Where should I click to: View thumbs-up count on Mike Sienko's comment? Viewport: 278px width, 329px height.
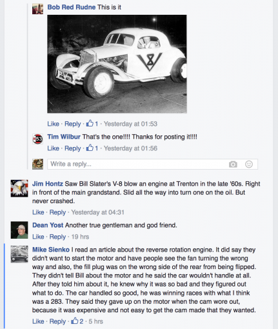pyautogui.click(x=77, y=321)
